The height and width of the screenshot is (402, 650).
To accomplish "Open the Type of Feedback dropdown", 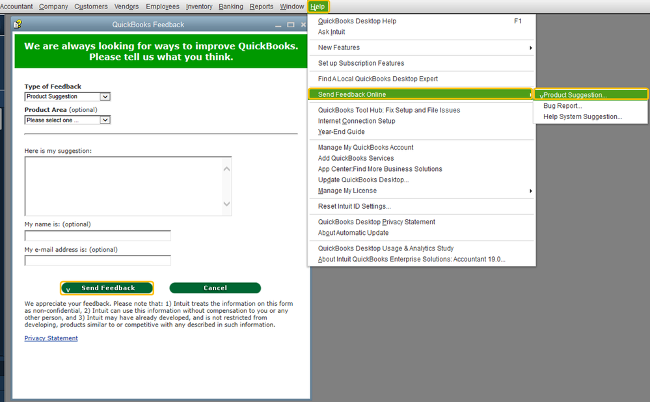I will (105, 96).
